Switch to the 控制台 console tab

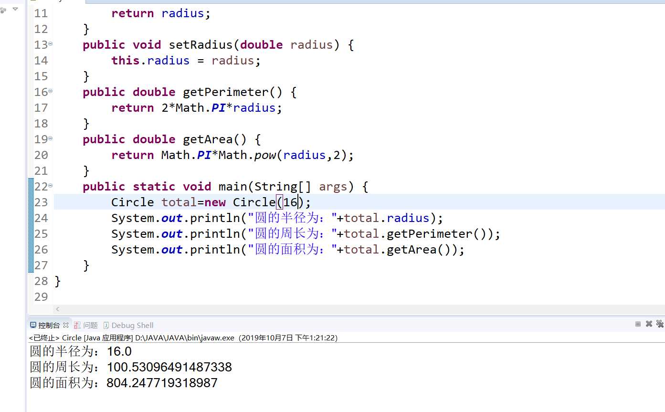[x=49, y=325]
